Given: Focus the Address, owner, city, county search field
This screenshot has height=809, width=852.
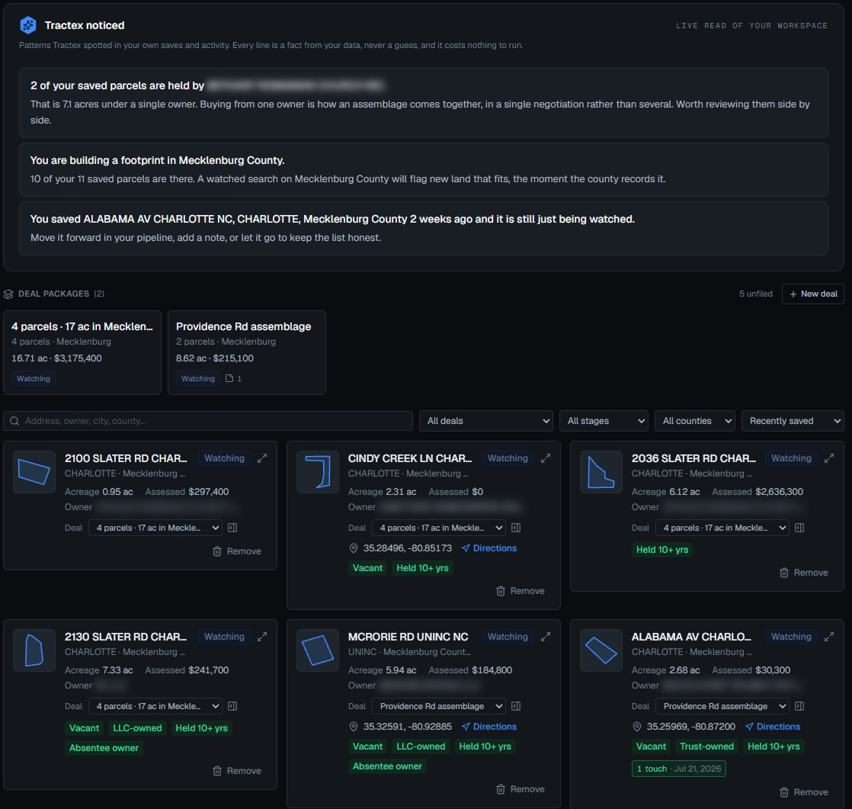Looking at the screenshot, I should [208, 421].
